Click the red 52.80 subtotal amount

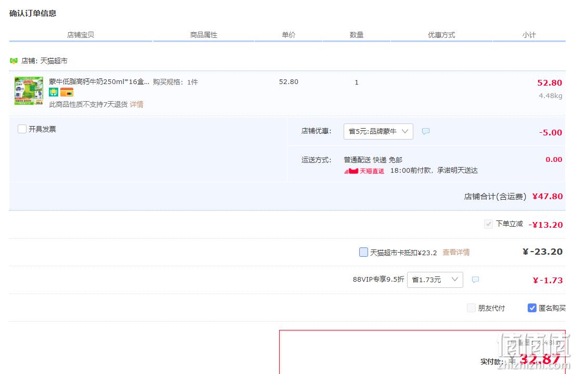(550, 82)
